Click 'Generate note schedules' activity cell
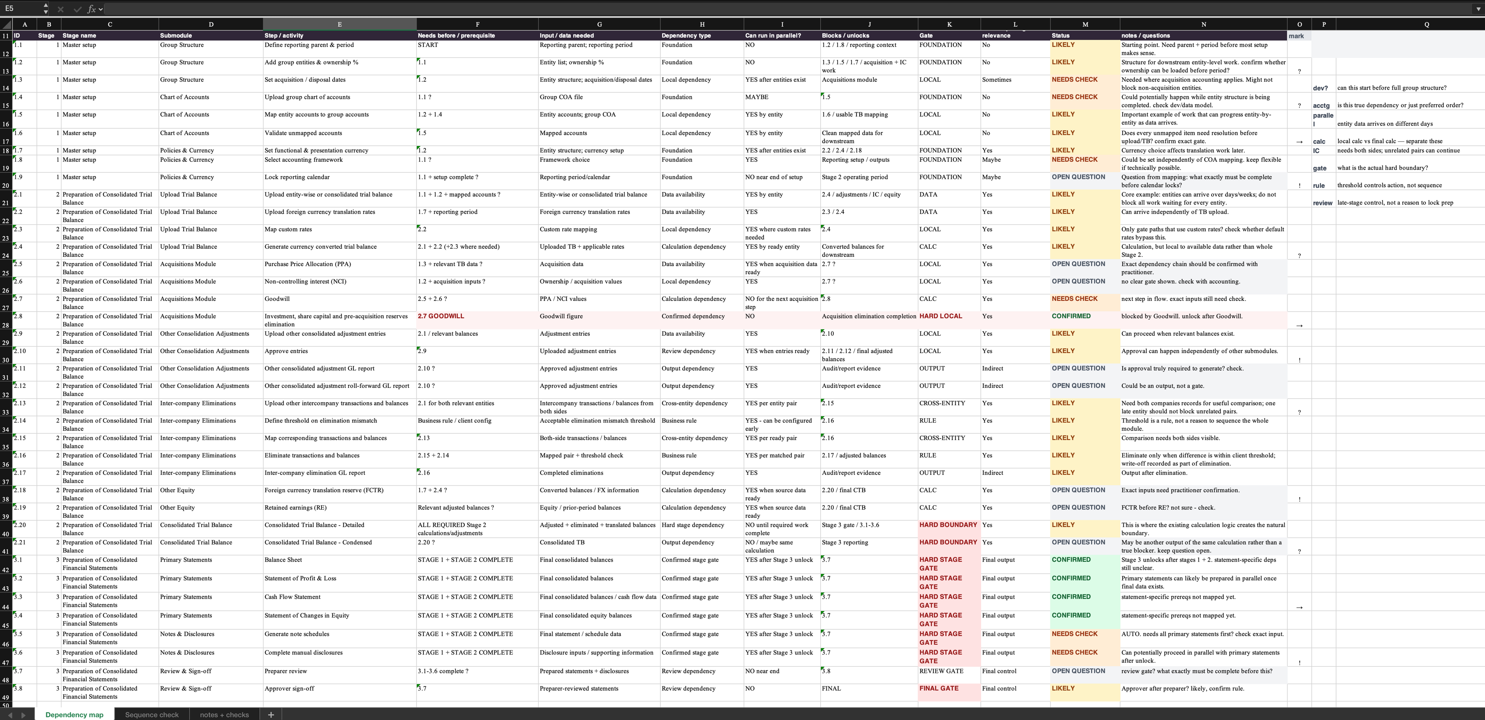1485x720 pixels. tap(340, 638)
